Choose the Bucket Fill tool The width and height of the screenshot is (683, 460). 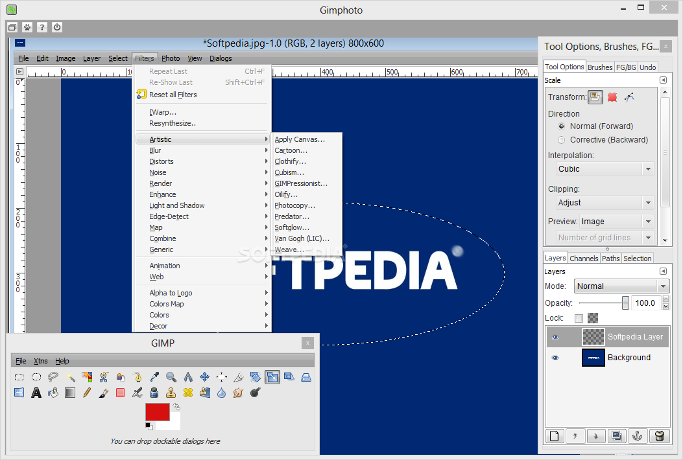tap(53, 393)
